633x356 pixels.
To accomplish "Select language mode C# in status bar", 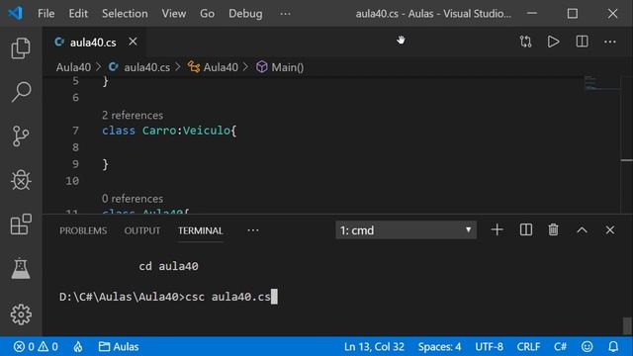I will tap(560, 347).
